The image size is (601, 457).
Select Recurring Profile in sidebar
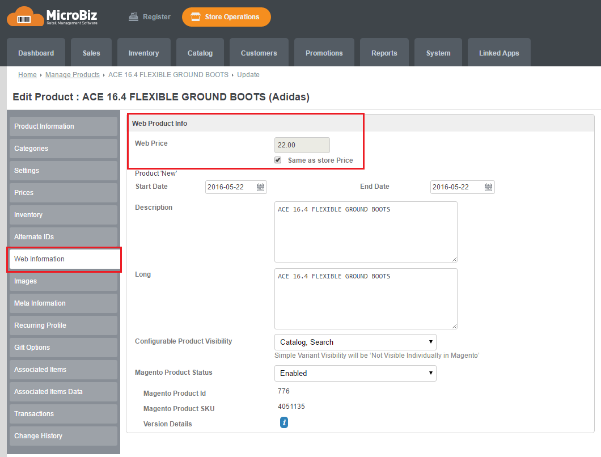pyautogui.click(x=64, y=325)
